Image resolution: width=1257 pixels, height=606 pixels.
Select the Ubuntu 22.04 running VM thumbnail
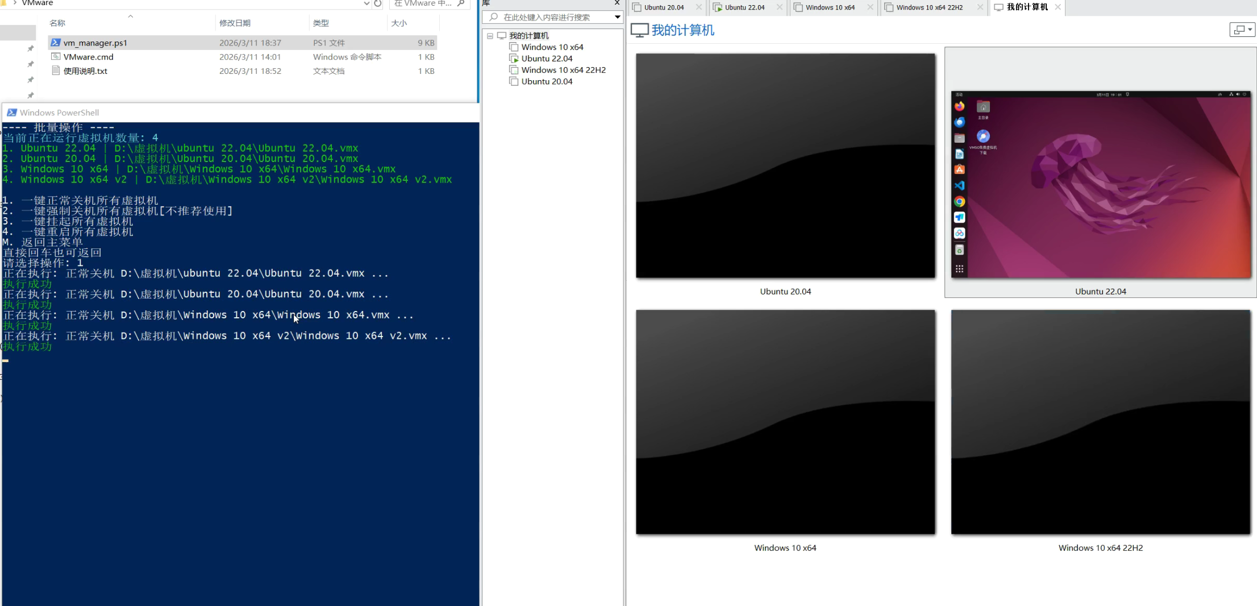1100,185
